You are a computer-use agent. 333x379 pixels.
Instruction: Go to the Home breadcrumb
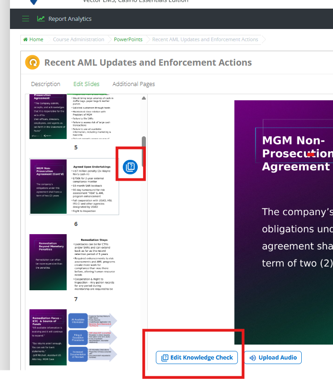pos(33,39)
